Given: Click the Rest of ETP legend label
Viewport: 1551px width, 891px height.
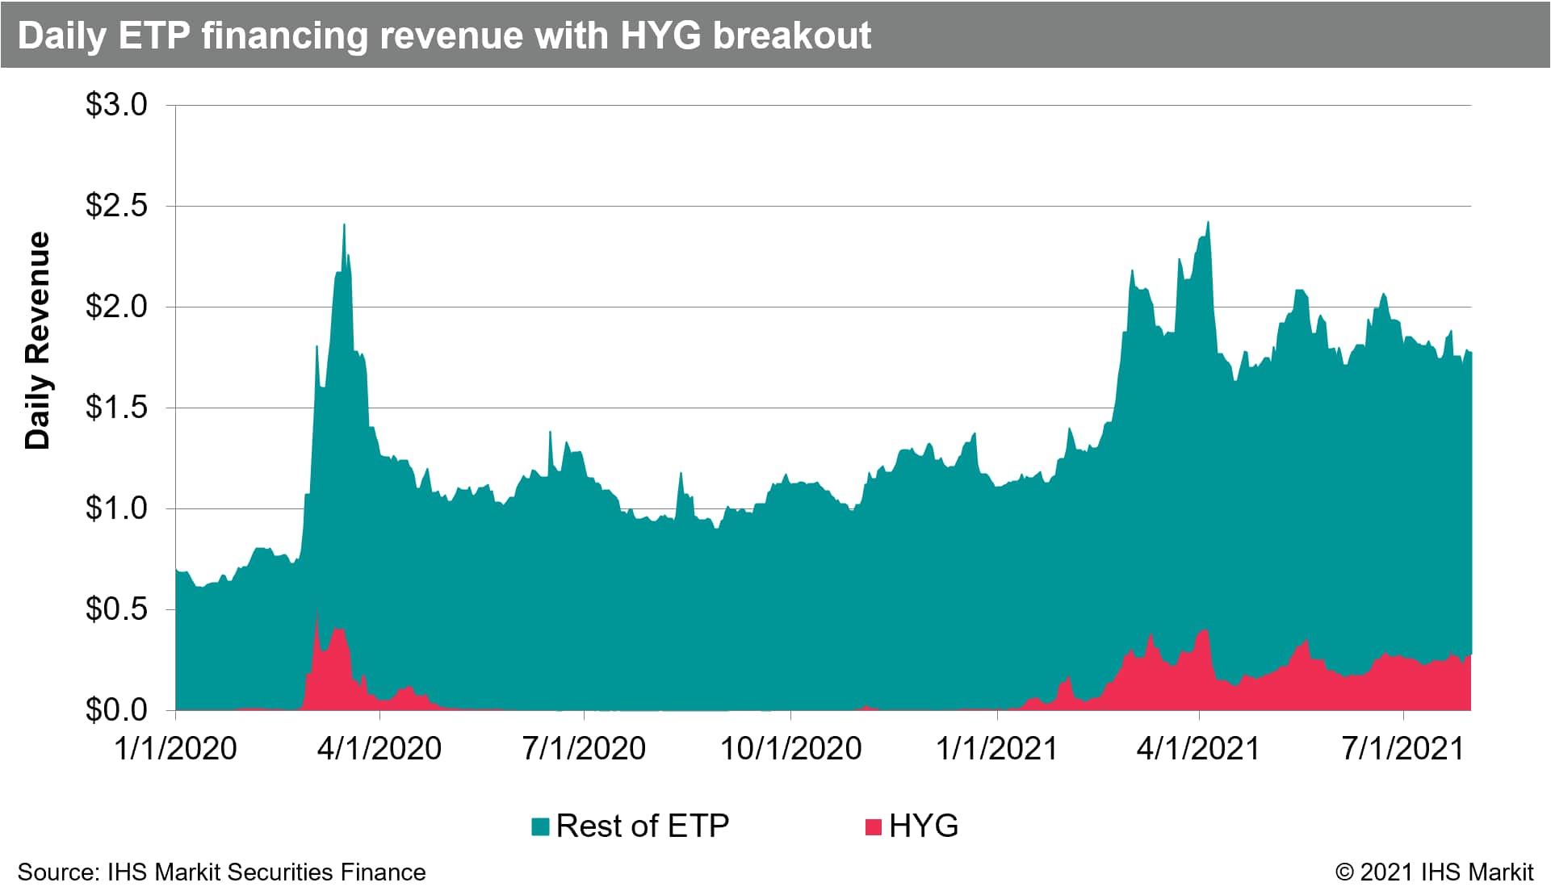Looking at the screenshot, I should pyautogui.click(x=642, y=826).
